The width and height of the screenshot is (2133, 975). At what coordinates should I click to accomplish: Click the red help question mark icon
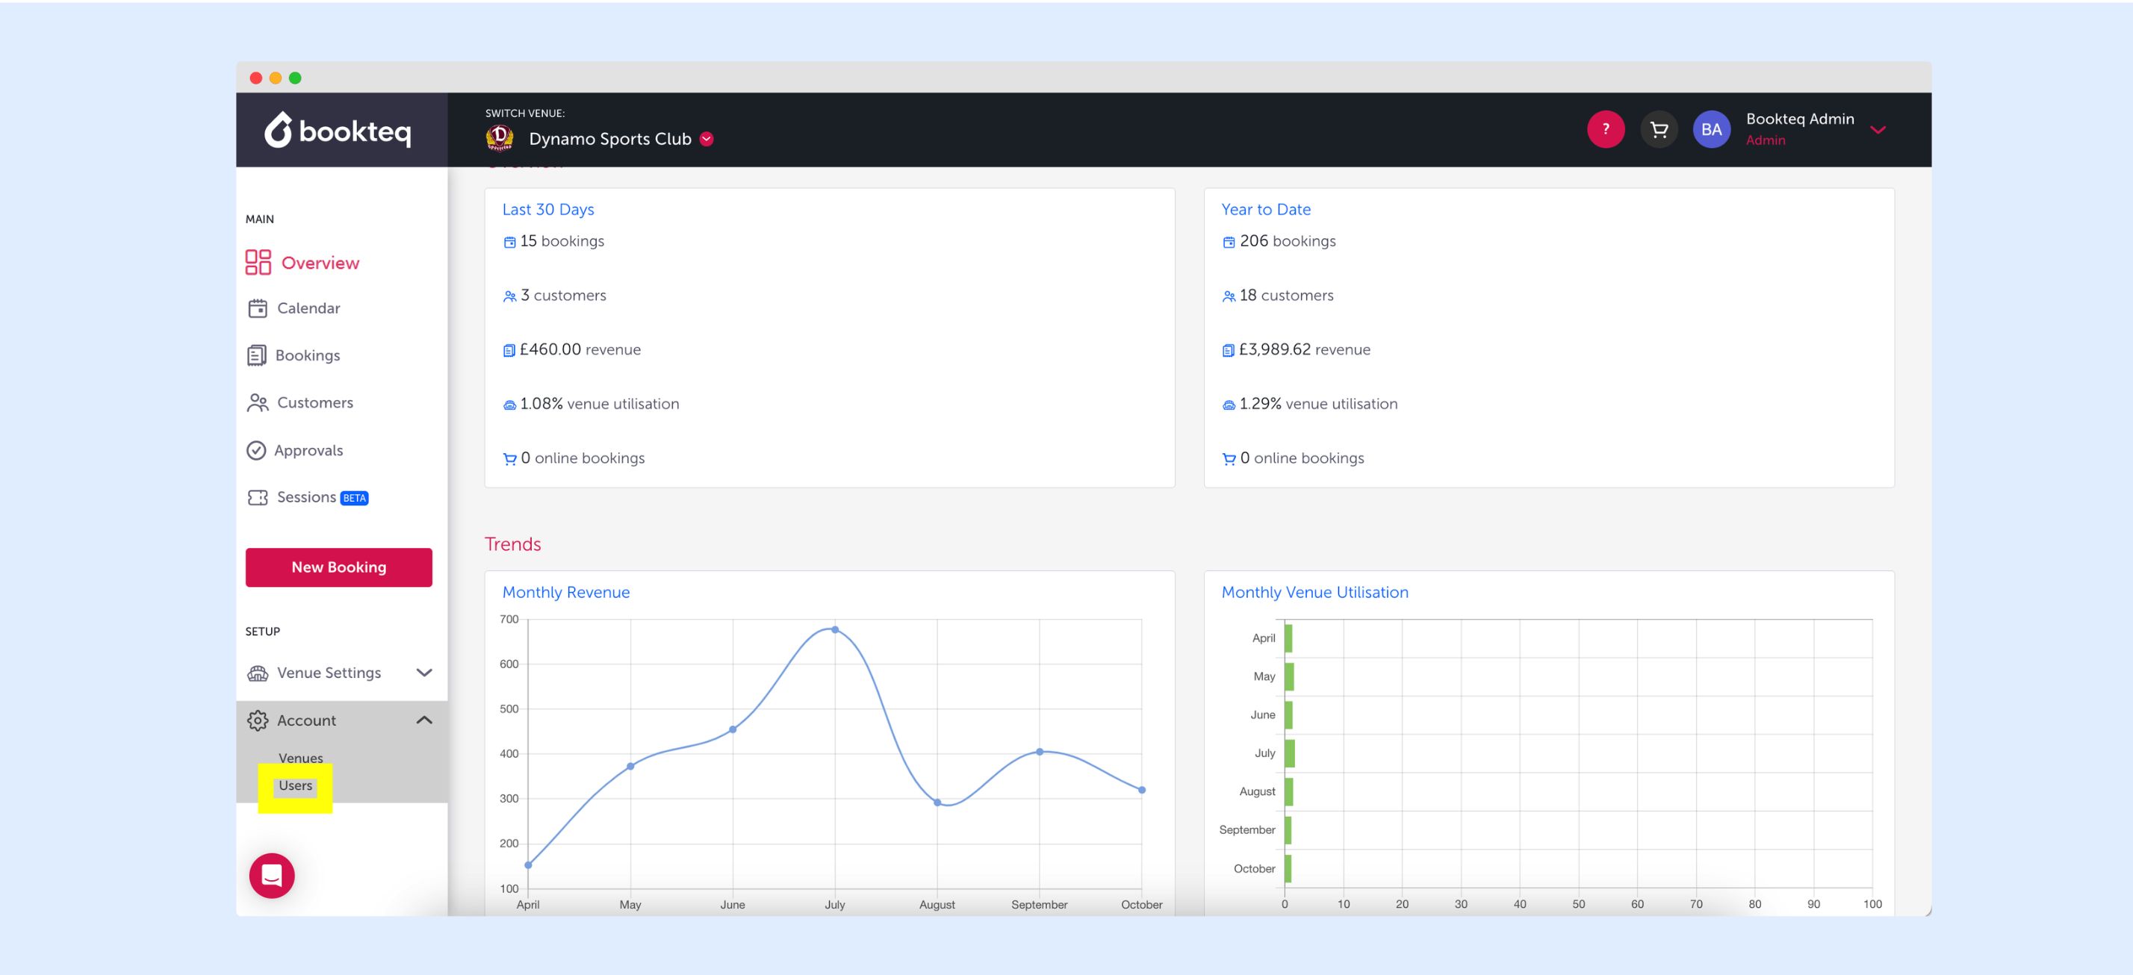pyautogui.click(x=1605, y=129)
